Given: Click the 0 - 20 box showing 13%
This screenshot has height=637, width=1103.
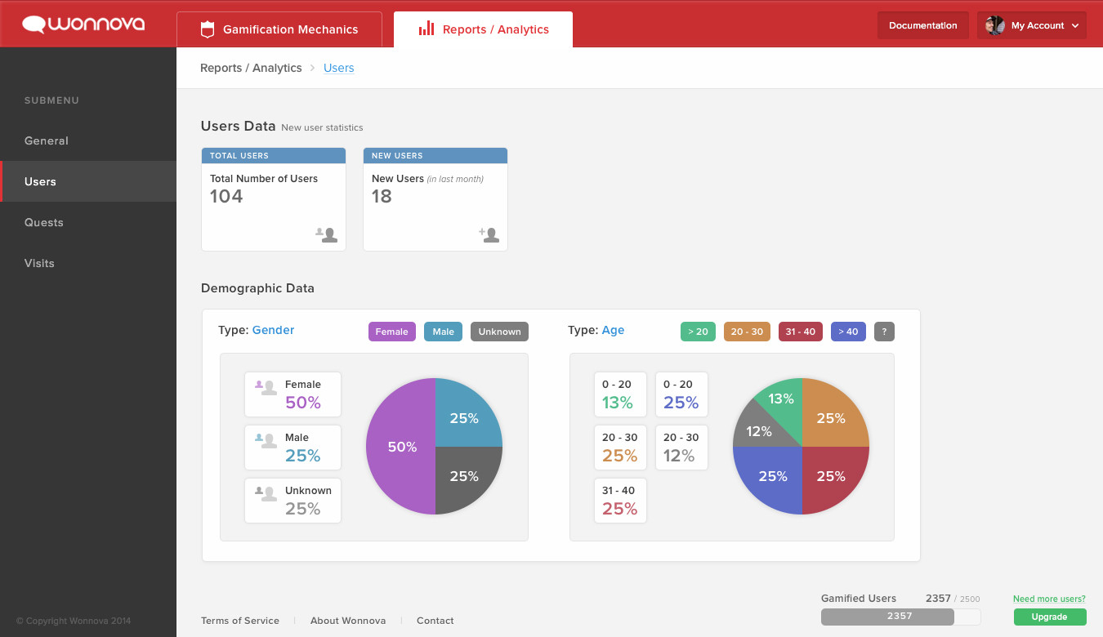Looking at the screenshot, I should [620, 394].
